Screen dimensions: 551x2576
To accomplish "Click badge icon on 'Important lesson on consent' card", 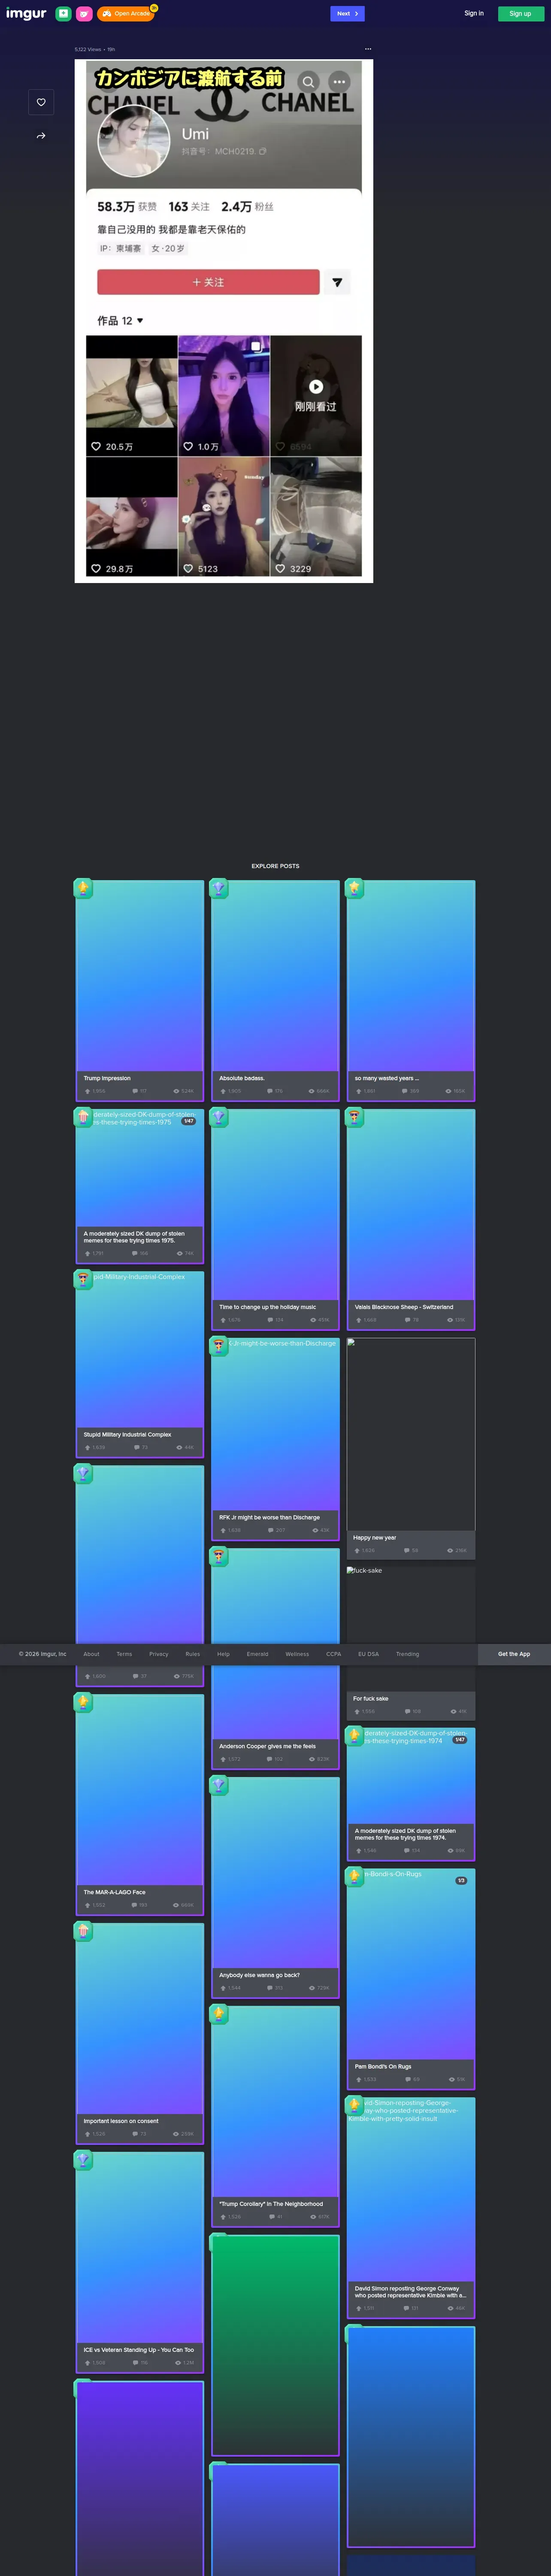I will click(83, 1931).
